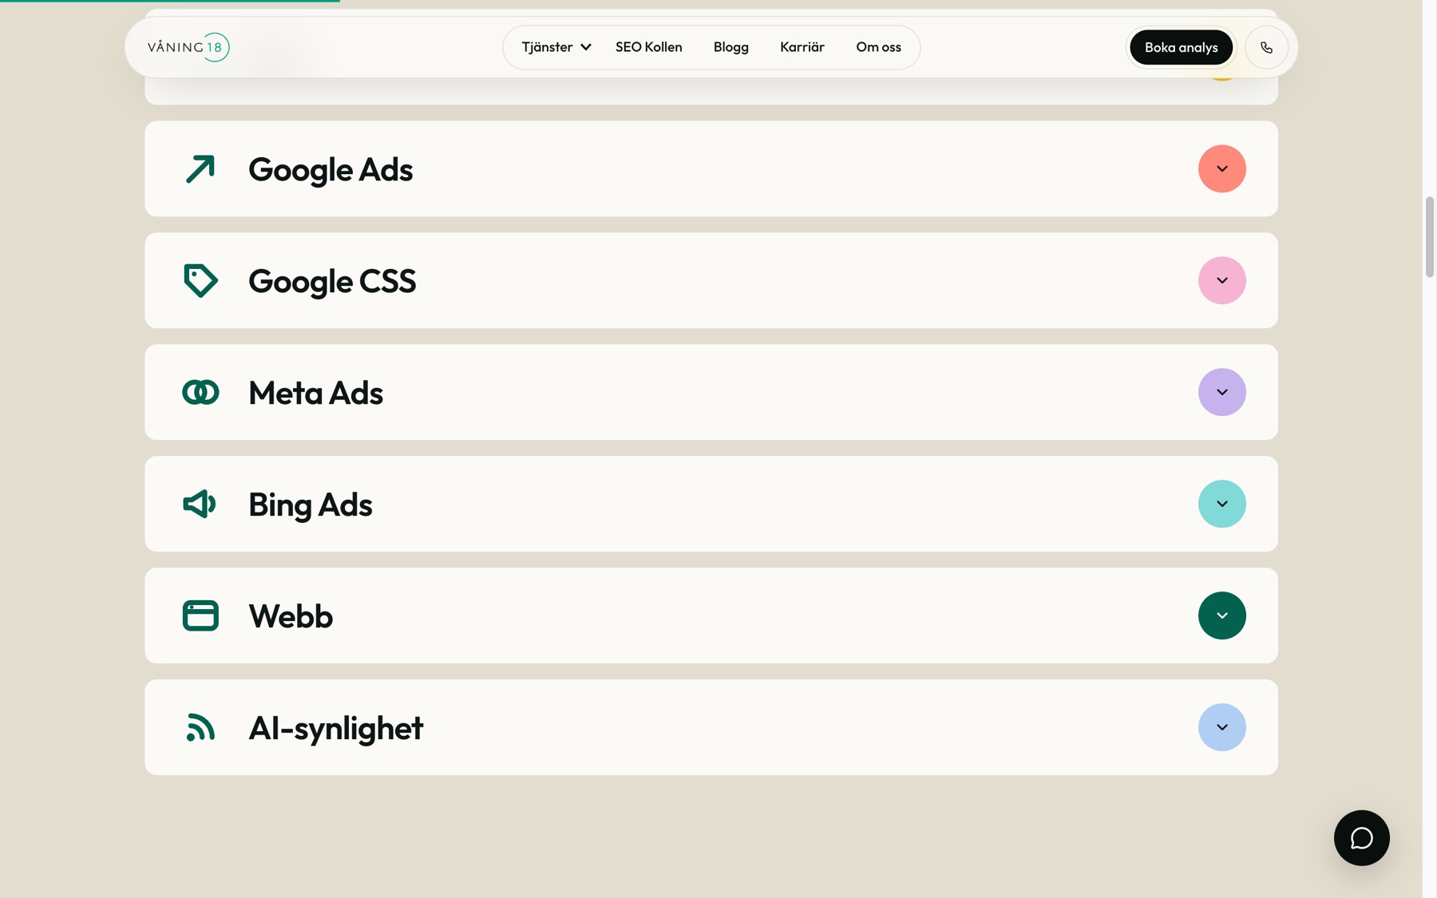
Task: Click the Google CSS tag icon
Action: 200,280
